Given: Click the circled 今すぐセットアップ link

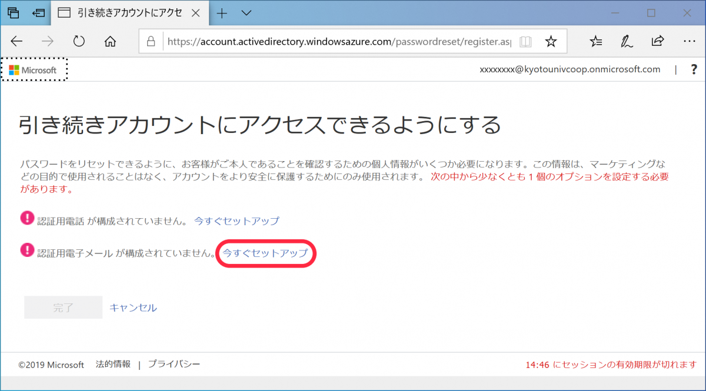Looking at the screenshot, I should click(x=265, y=253).
